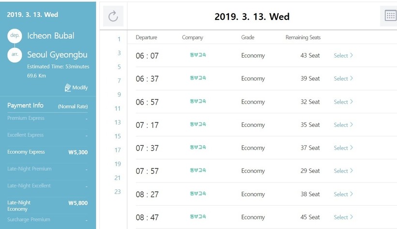The image size is (397, 229).
Task: Pick the 07:57 bus with 29 seats
Action: point(343,171)
